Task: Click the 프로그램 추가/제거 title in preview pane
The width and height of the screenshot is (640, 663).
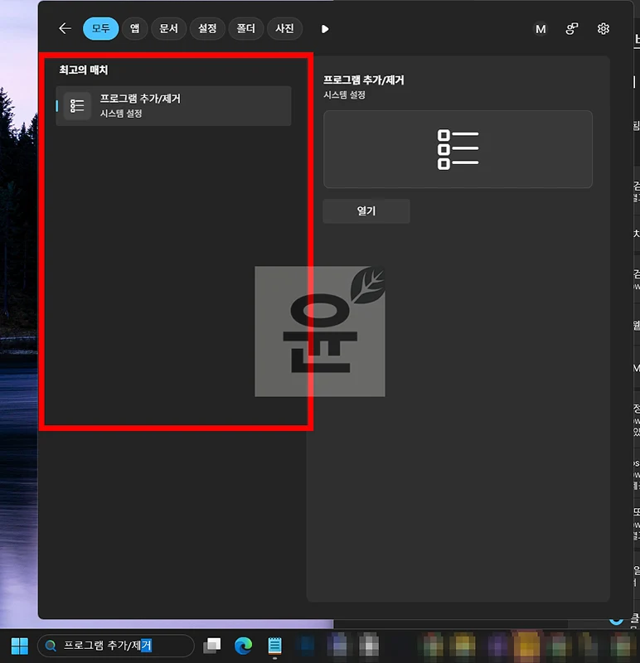Action: tap(363, 80)
